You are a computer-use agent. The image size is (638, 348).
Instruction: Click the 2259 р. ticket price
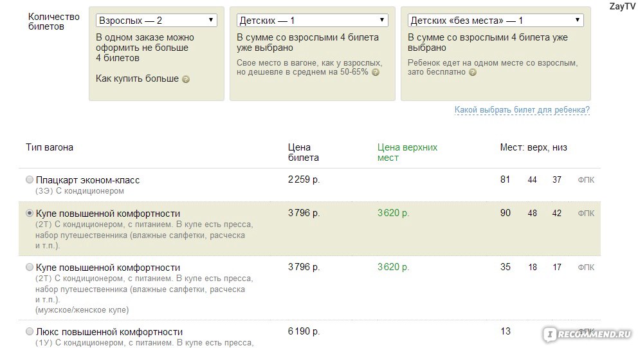coord(304,179)
